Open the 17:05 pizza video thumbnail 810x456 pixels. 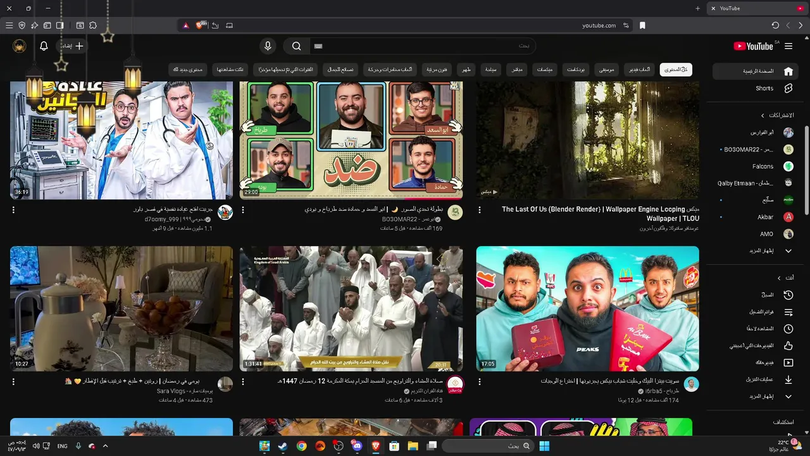point(588,308)
